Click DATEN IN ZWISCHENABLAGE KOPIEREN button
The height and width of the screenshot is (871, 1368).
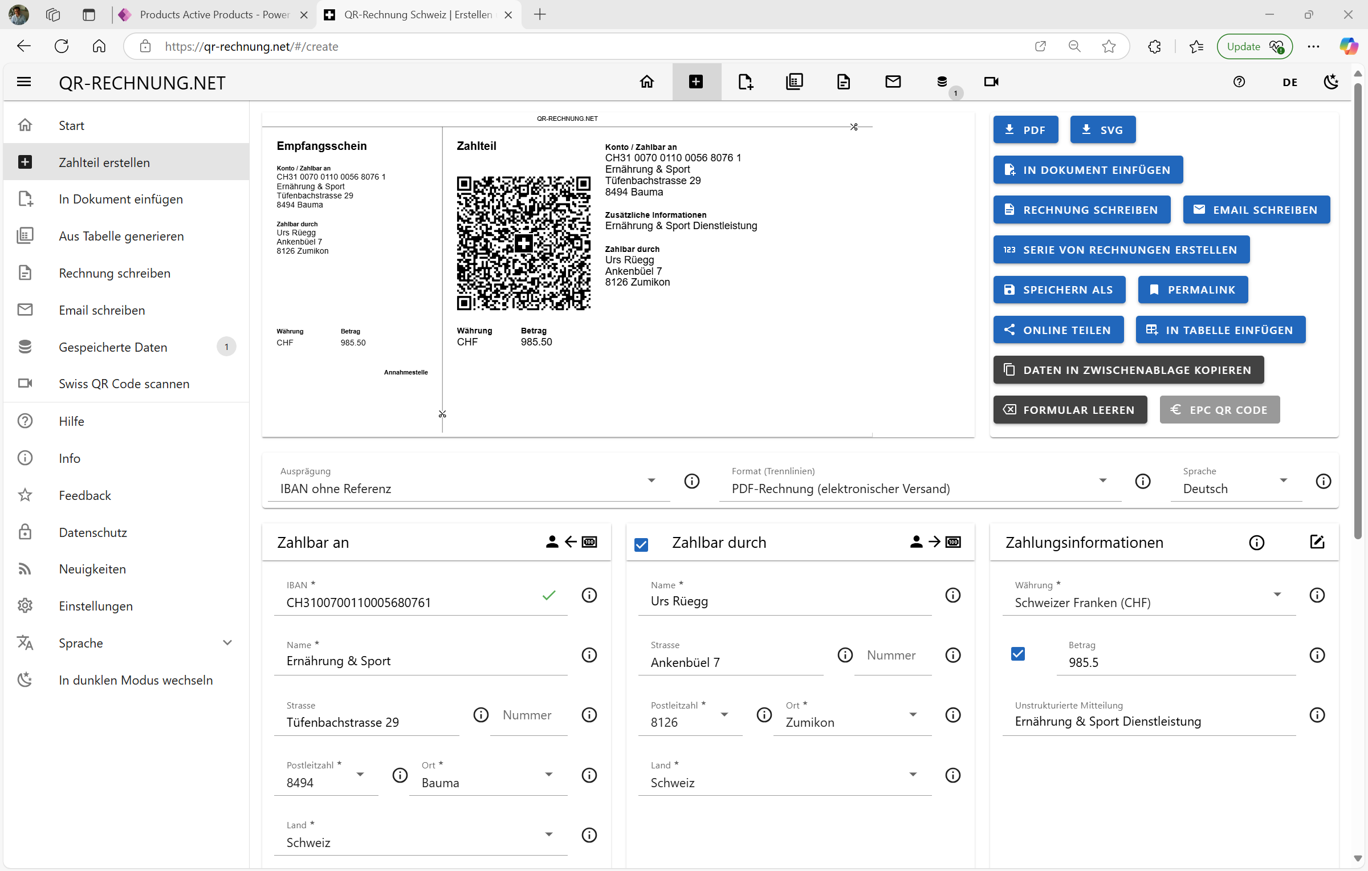coord(1128,370)
